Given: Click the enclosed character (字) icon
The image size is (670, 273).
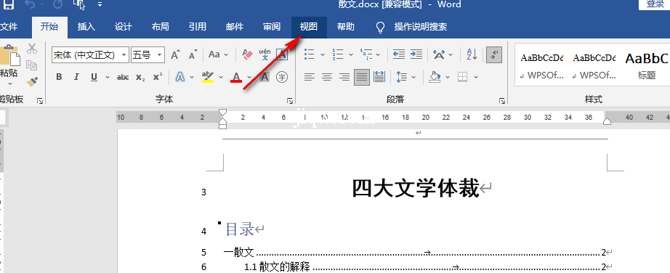Looking at the screenshot, I should click(x=281, y=78).
